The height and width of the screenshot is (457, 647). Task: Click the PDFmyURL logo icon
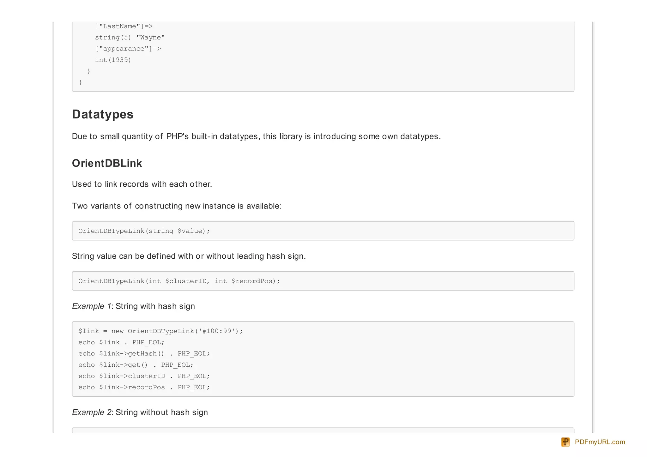pos(565,442)
